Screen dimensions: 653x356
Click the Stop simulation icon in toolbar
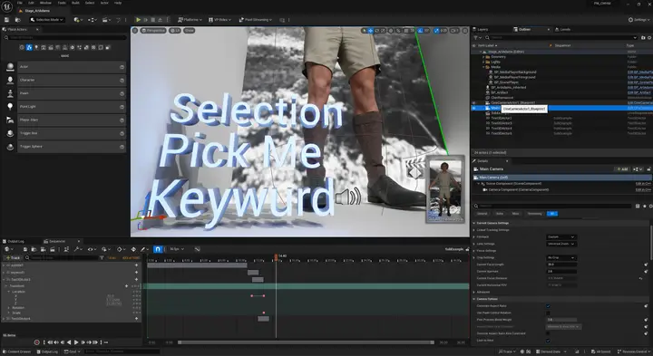pyautogui.click(x=153, y=20)
